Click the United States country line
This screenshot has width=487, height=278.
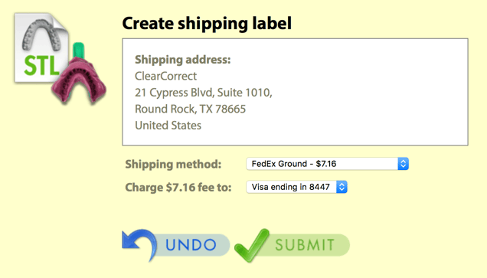[168, 126]
